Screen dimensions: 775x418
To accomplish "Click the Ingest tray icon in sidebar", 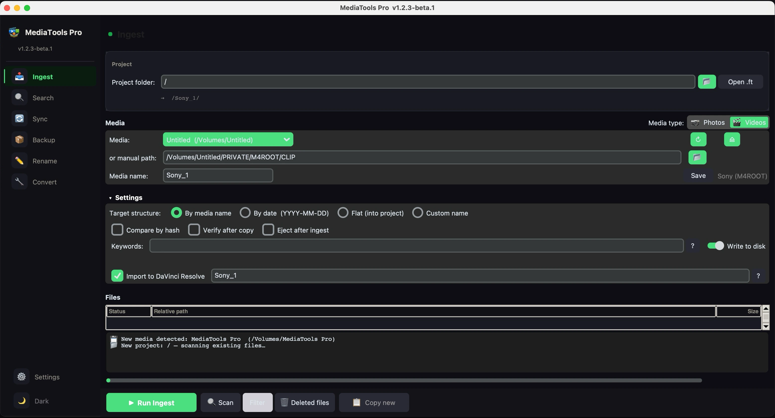I will tap(20, 77).
